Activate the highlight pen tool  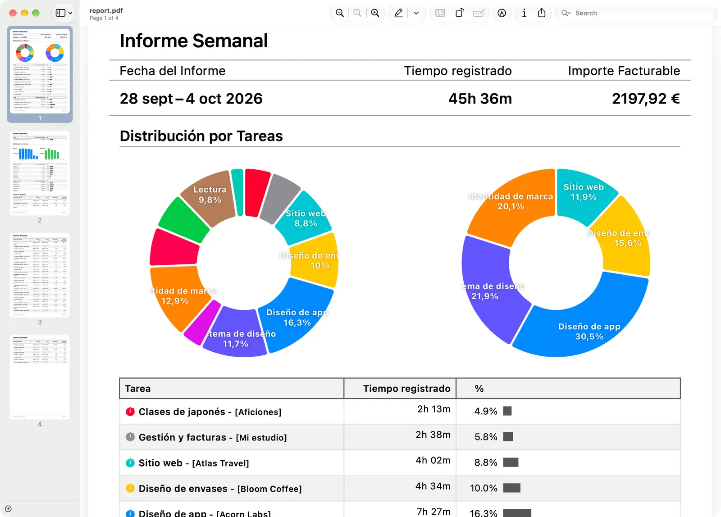[399, 13]
